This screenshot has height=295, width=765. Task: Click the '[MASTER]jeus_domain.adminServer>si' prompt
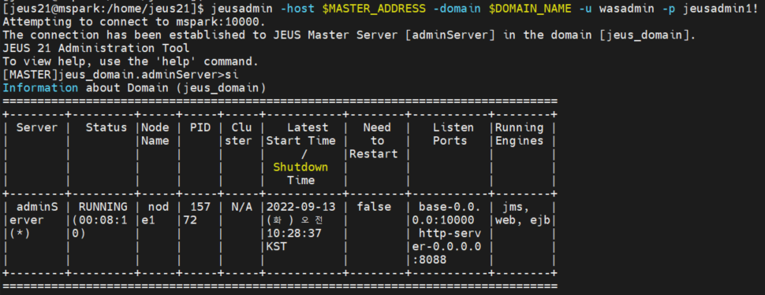[121, 75]
